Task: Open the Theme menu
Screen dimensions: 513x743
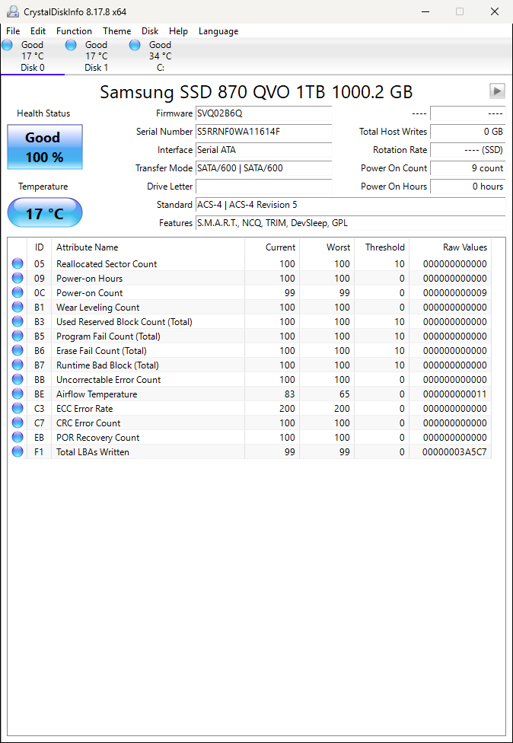Action: coord(116,31)
